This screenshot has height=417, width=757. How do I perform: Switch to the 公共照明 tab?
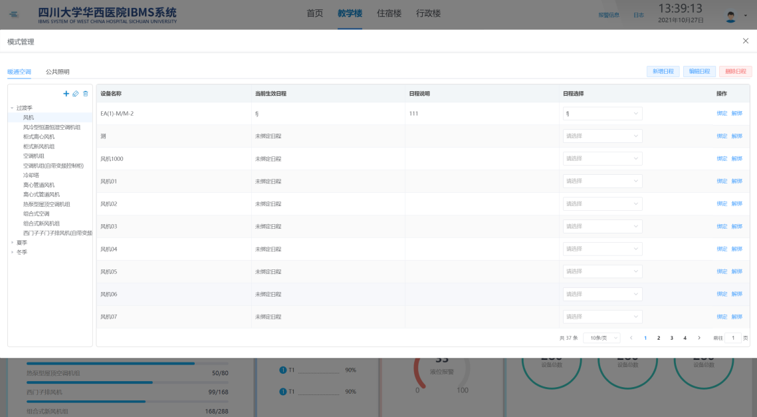(57, 72)
